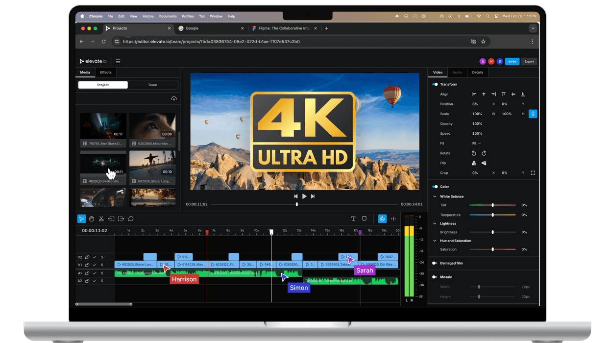Click the align right icon
Screen dimensions: 610x343
[493, 94]
